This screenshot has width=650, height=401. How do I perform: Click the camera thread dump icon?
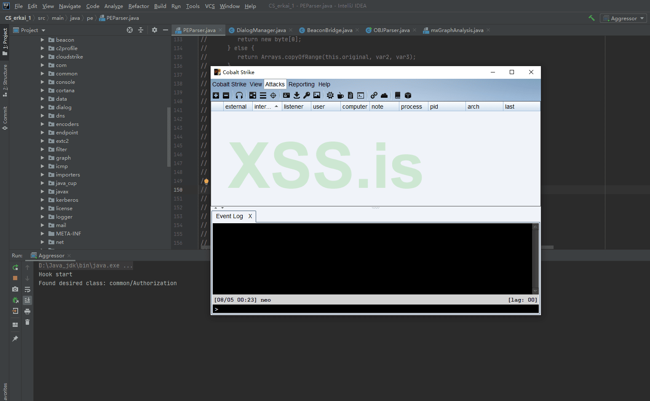(15, 289)
